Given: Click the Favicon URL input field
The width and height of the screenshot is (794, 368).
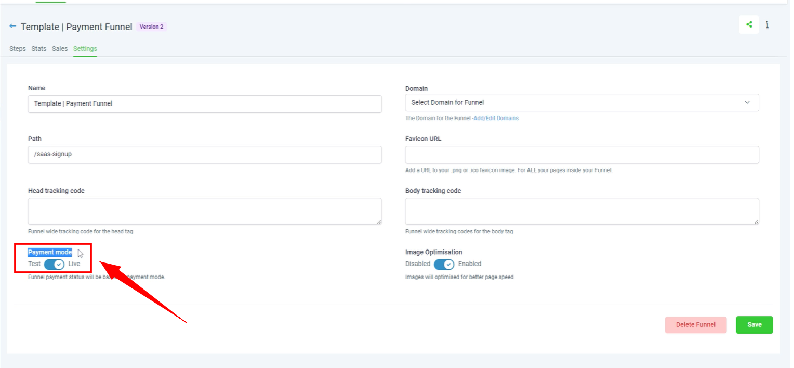Looking at the screenshot, I should (x=581, y=154).
